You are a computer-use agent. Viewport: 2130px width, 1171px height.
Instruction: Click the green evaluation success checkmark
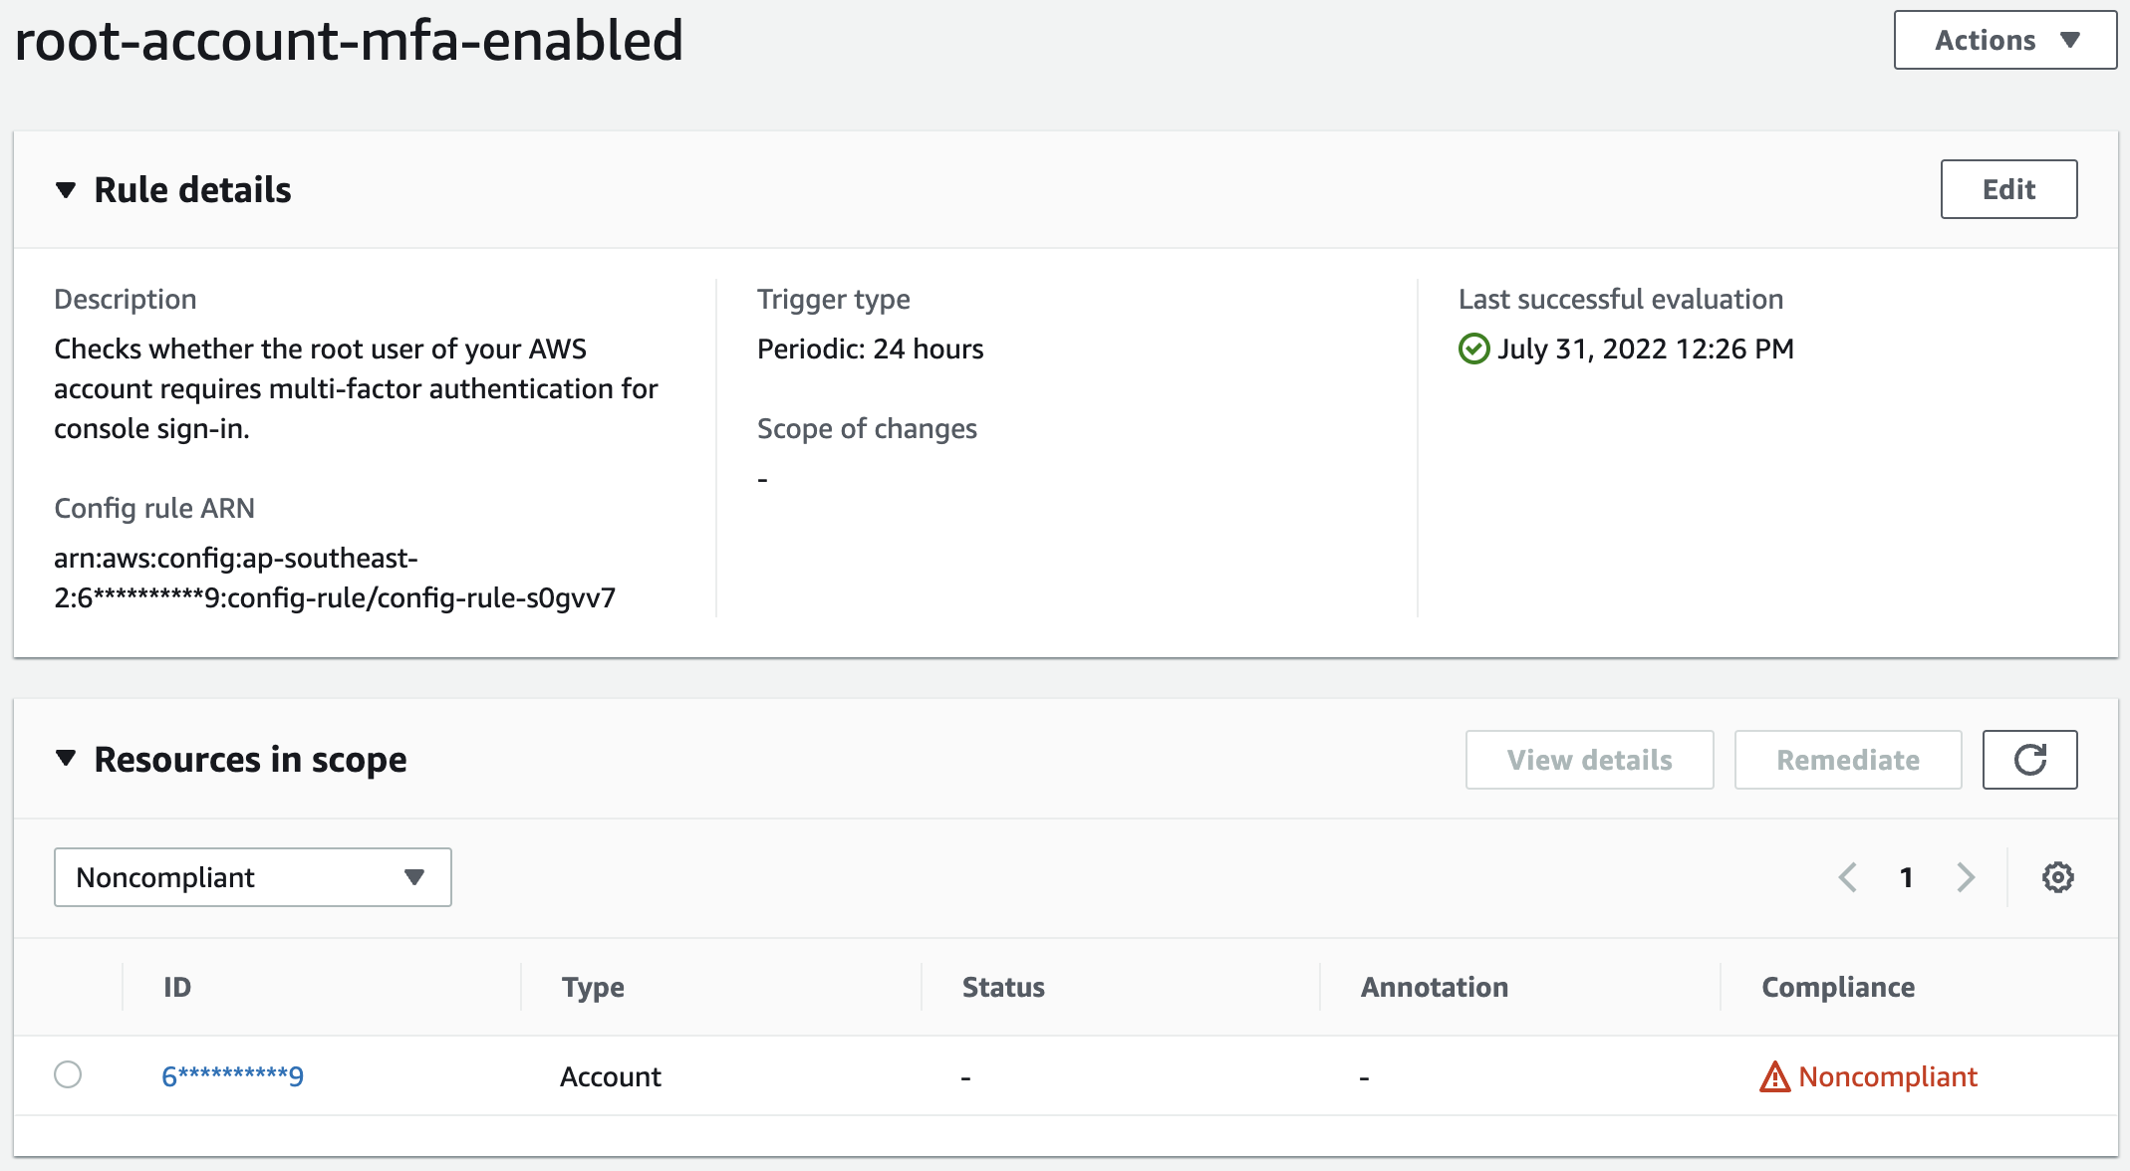[x=1473, y=350]
